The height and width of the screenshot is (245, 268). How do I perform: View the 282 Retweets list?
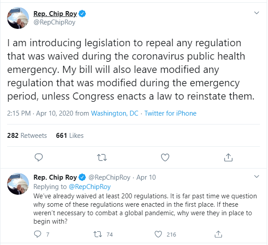click(27, 135)
